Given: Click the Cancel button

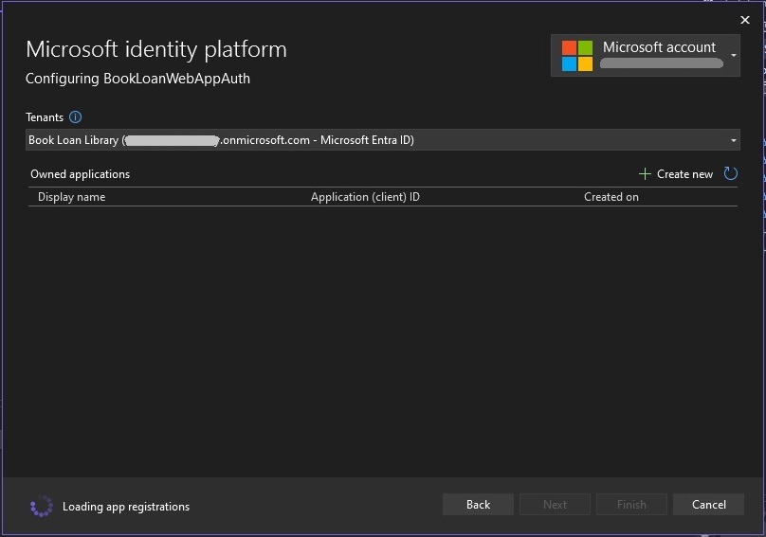Looking at the screenshot, I should click(708, 504).
